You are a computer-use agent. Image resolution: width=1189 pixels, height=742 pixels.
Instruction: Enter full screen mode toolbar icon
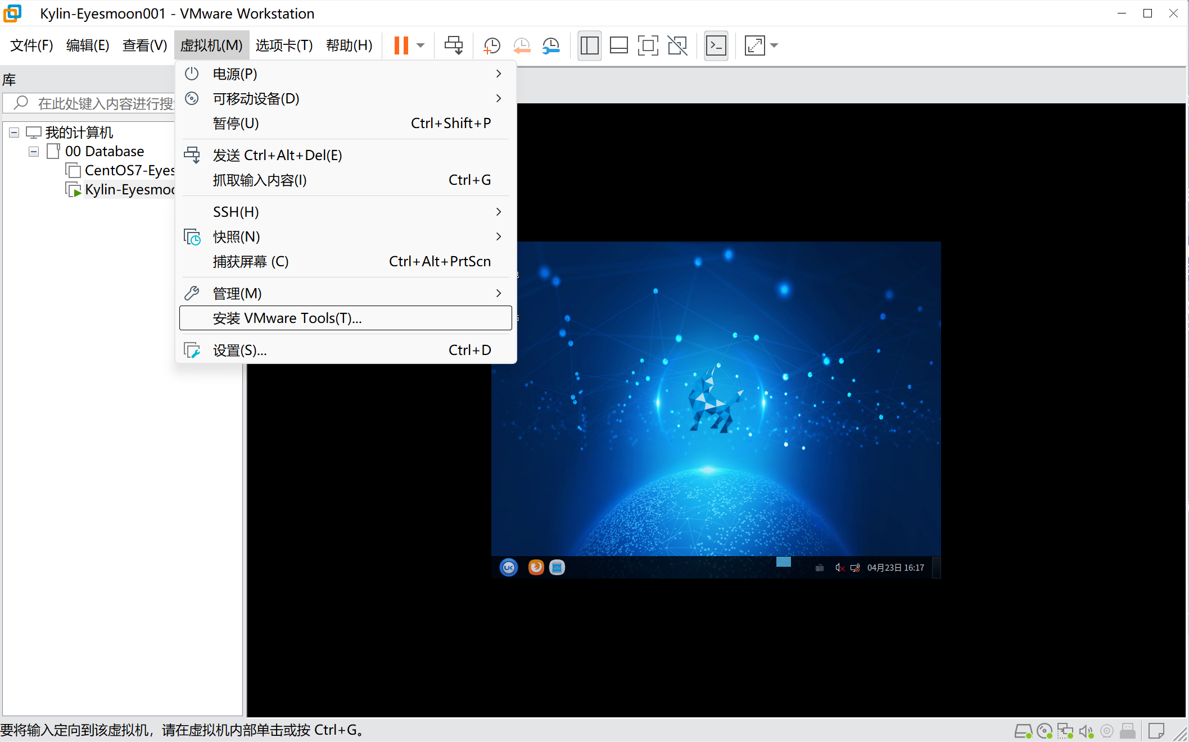pyautogui.click(x=648, y=45)
